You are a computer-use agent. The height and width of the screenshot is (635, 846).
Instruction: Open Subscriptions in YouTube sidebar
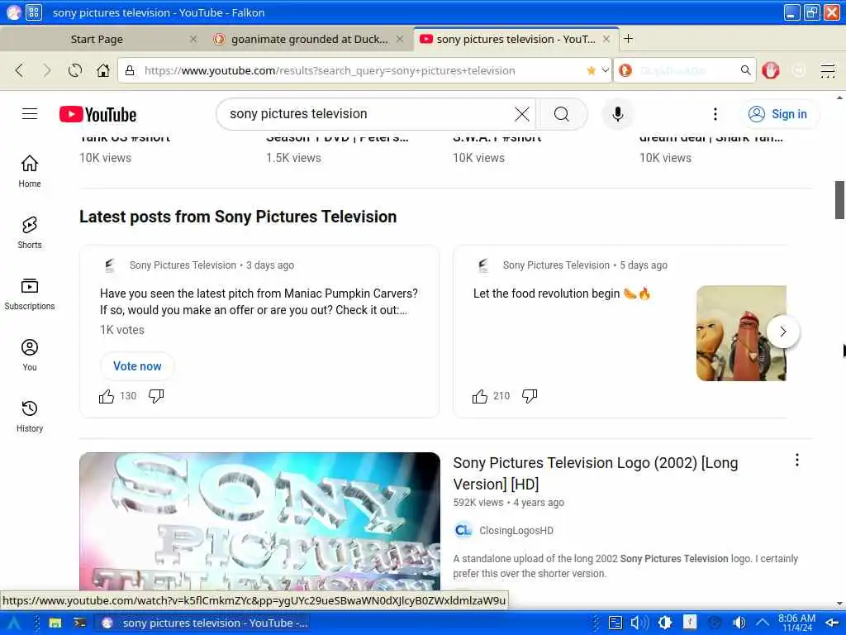[30, 294]
